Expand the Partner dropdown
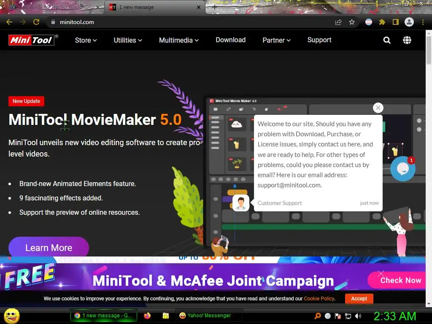Screen dimensions: 432x324 click(276, 40)
